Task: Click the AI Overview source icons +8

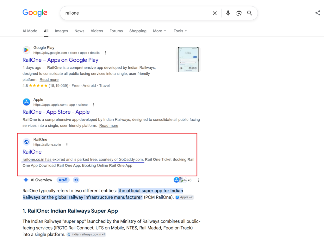Action: tap(183, 180)
